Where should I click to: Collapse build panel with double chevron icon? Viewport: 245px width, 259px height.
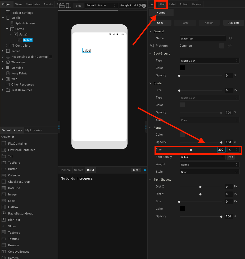(145, 170)
